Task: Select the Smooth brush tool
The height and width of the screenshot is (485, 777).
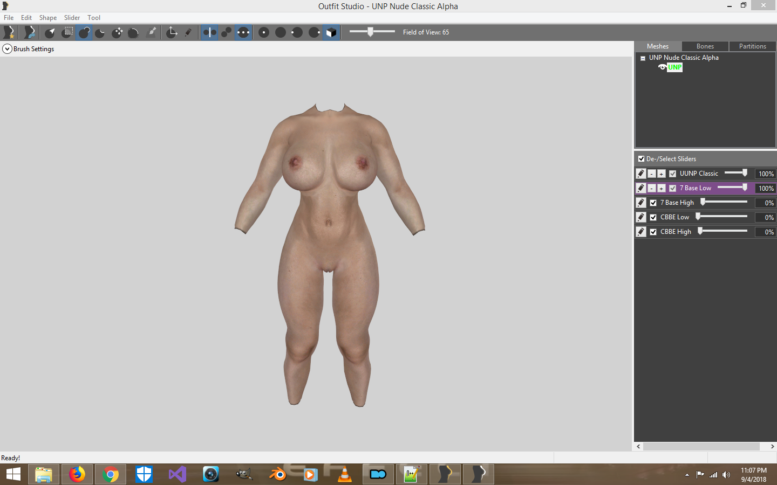Action: [x=134, y=32]
